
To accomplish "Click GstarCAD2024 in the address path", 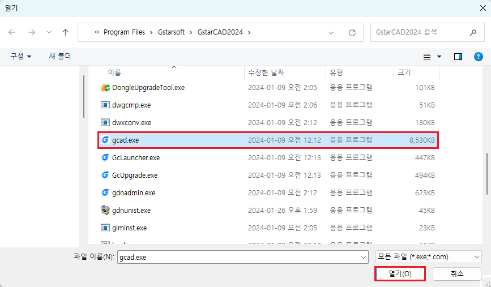I will (220, 32).
